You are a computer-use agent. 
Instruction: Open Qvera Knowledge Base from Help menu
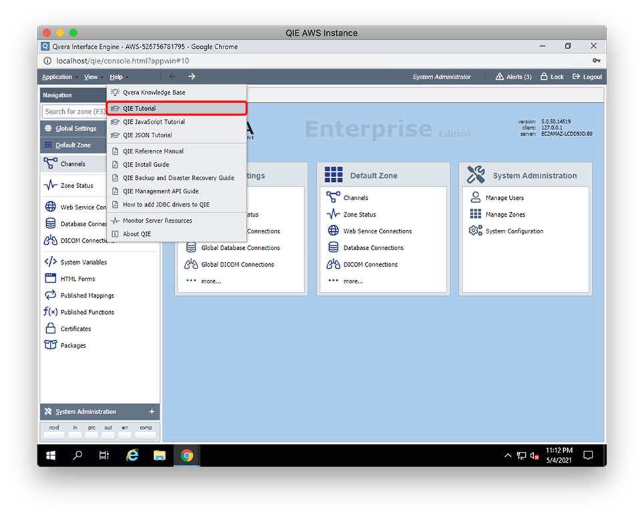coord(177,92)
